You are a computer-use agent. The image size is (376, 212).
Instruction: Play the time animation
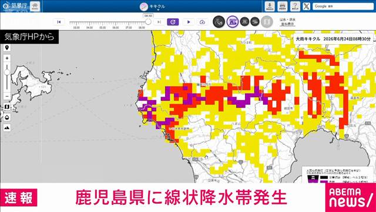(x=189, y=22)
